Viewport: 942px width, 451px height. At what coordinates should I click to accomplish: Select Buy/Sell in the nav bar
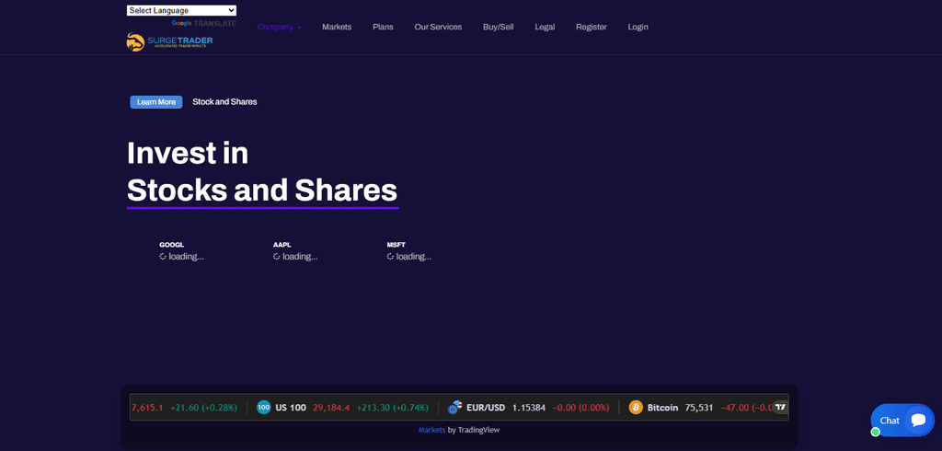click(498, 27)
